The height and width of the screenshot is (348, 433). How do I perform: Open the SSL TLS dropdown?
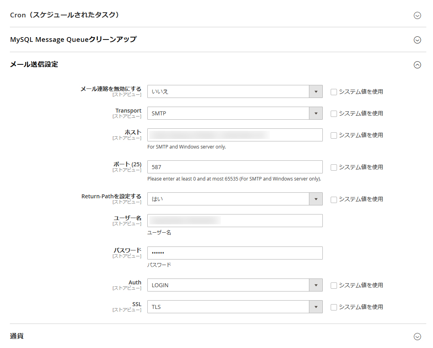(235, 307)
